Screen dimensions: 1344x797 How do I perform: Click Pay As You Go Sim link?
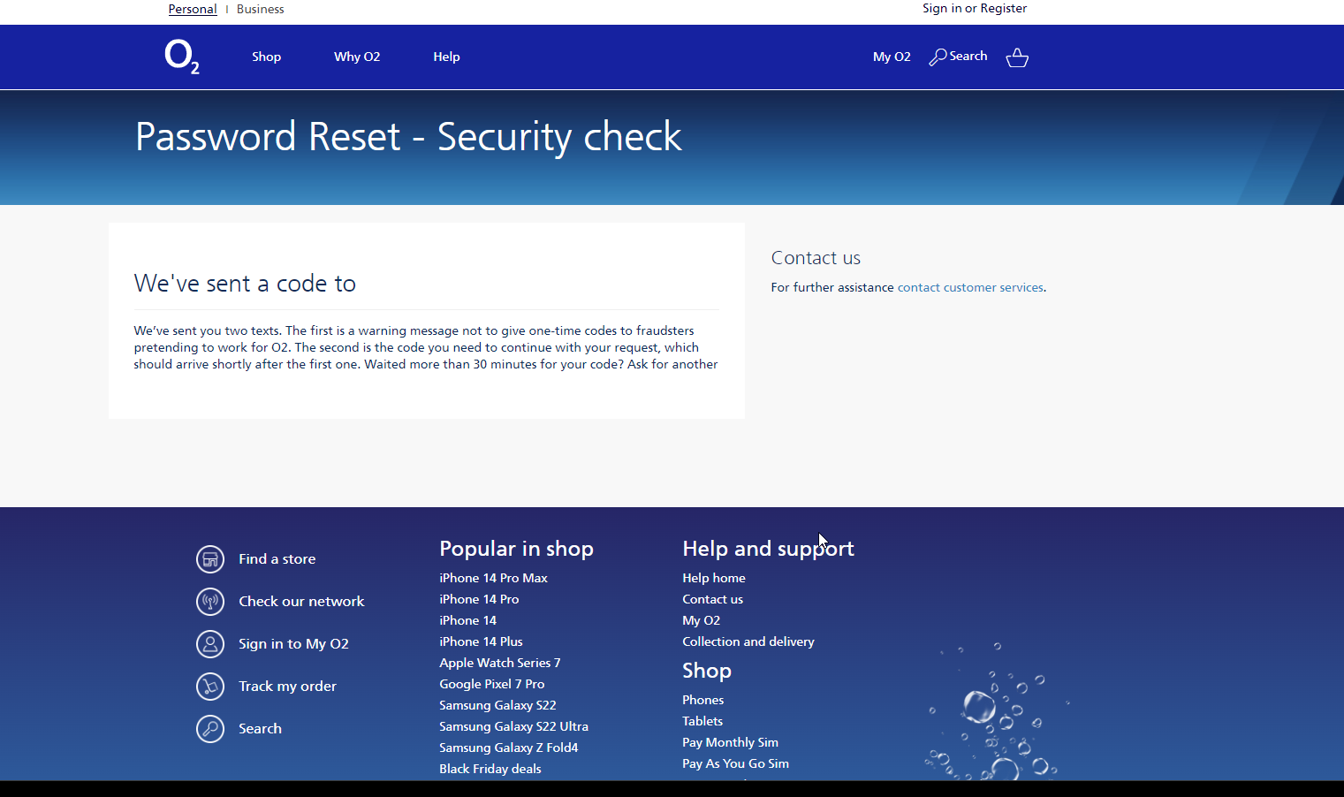click(x=735, y=763)
